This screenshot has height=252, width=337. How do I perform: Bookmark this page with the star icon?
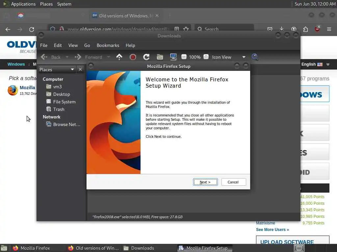[x=186, y=29]
